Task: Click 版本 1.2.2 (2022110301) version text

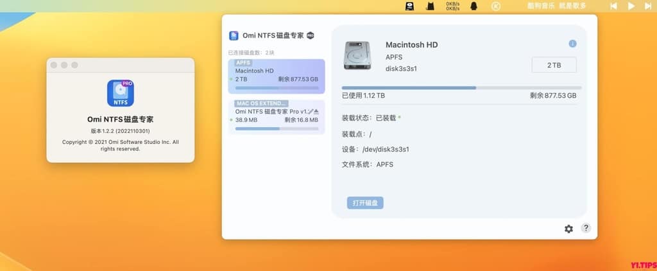Action: 120,131
